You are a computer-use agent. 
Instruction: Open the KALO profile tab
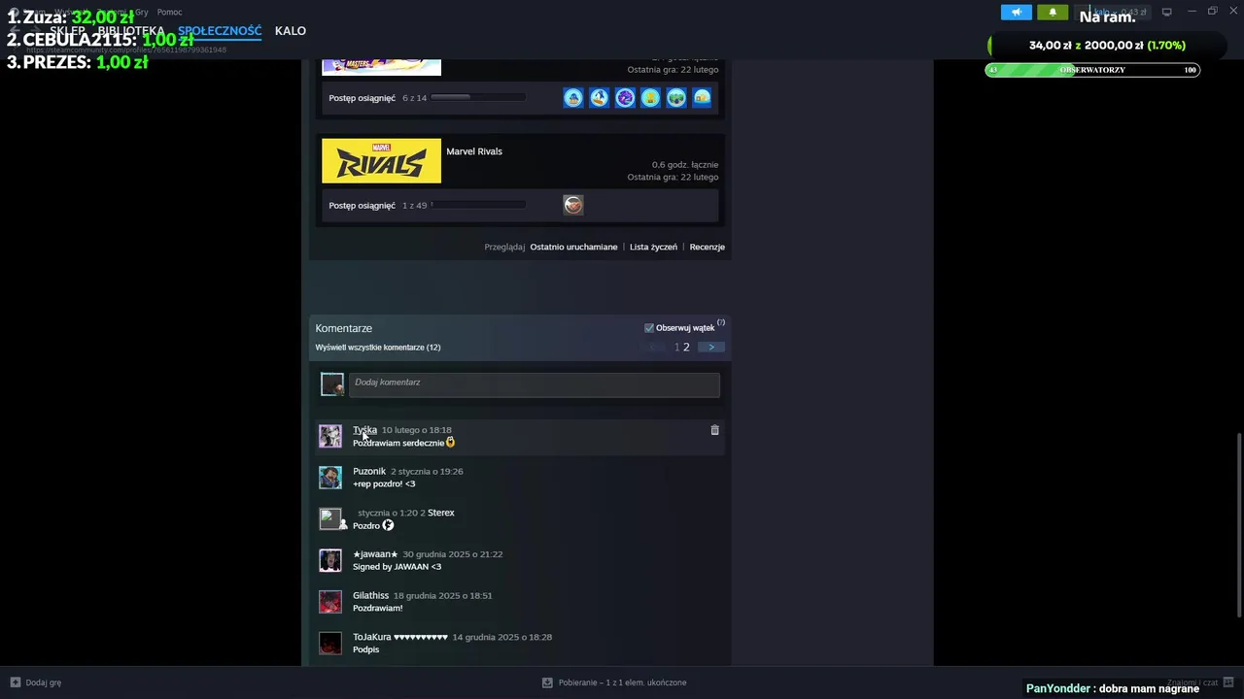click(x=291, y=31)
